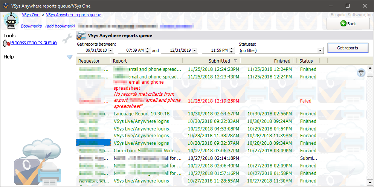Click the funnel filter icon
374x187 pixels.
point(361,73)
